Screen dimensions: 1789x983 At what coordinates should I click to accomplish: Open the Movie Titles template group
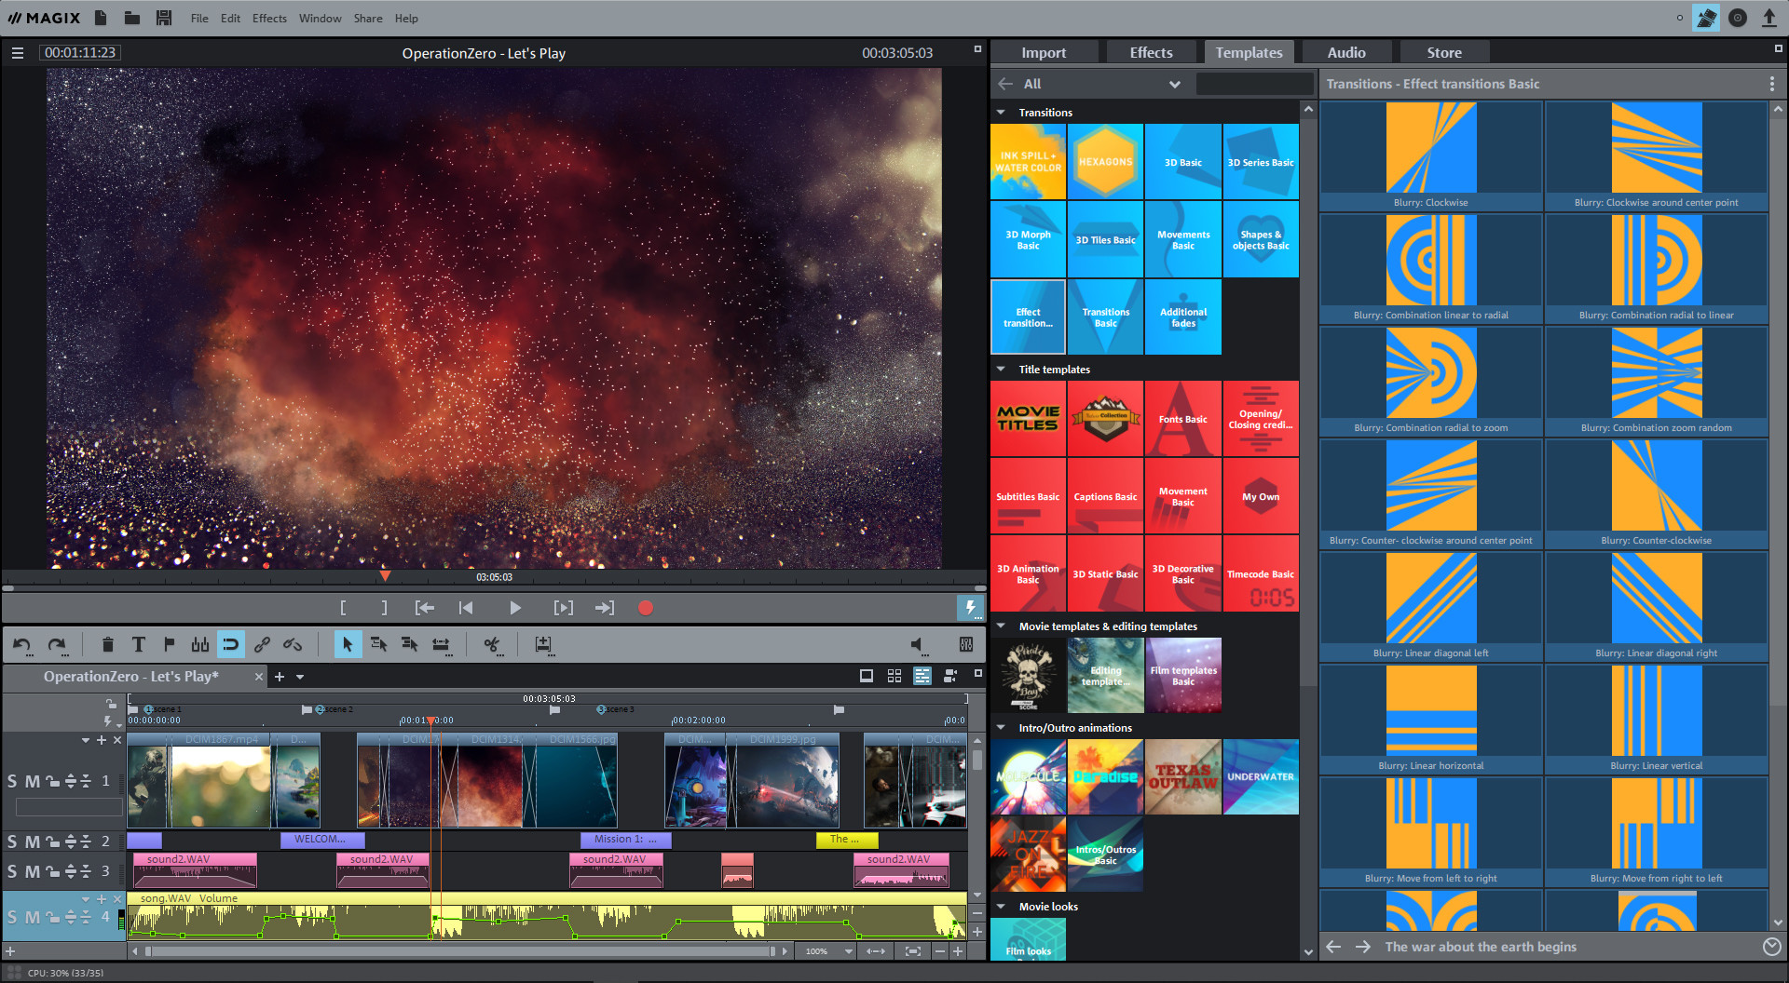[x=1028, y=418]
